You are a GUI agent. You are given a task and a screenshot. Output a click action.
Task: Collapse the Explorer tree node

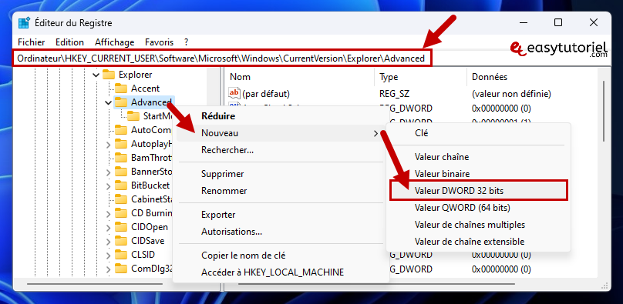tap(96, 75)
